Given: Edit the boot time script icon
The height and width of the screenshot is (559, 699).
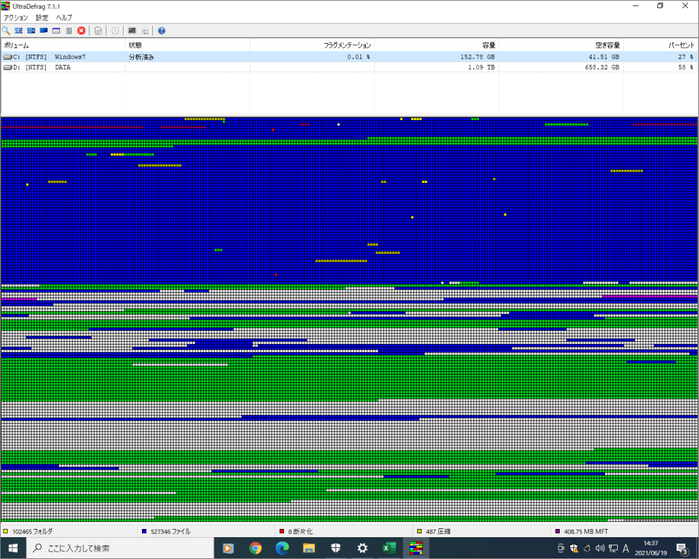Looking at the screenshot, I should (145, 30).
